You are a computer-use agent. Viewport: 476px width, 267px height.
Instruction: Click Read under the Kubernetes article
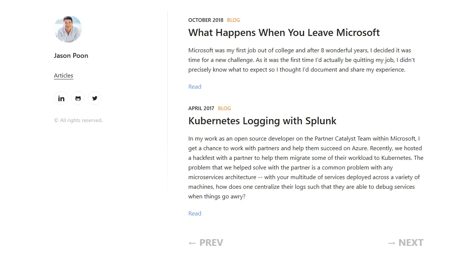point(194,214)
